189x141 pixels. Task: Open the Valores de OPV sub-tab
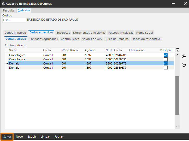point(92,39)
